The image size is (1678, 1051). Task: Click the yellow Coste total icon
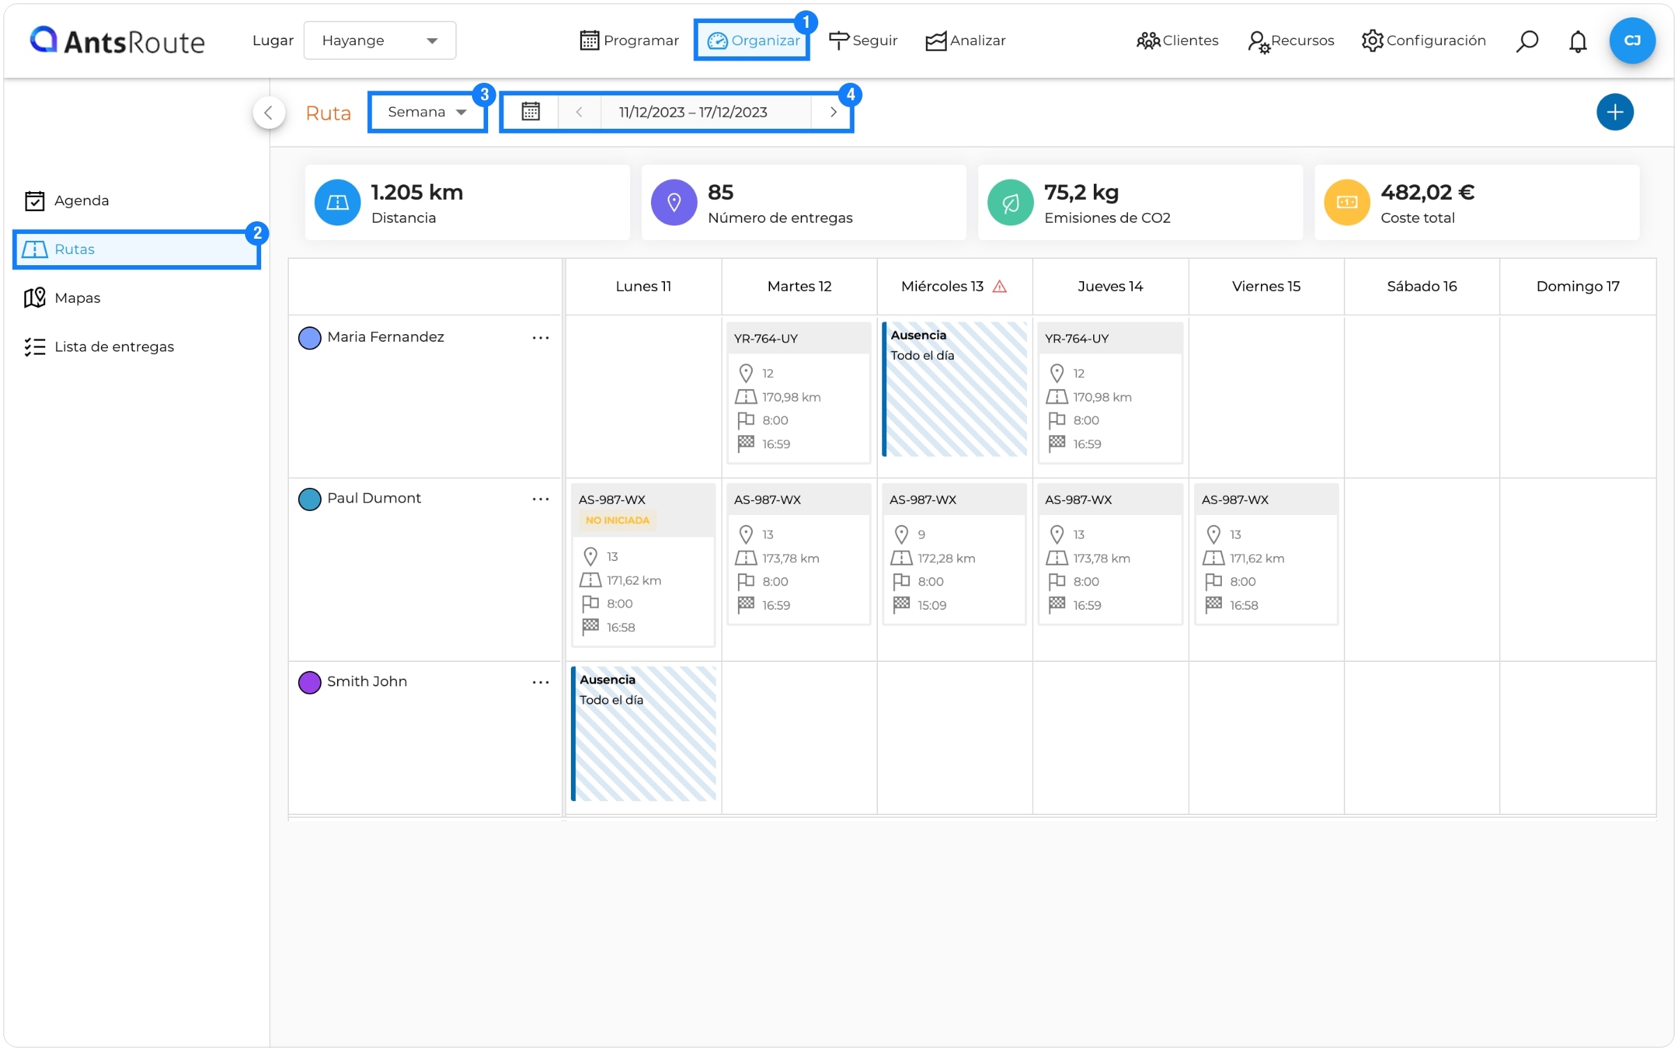pos(1346,203)
